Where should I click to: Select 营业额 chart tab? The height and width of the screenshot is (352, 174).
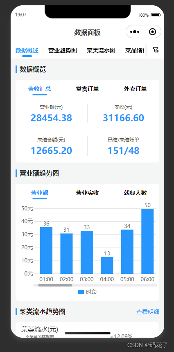[40, 193]
